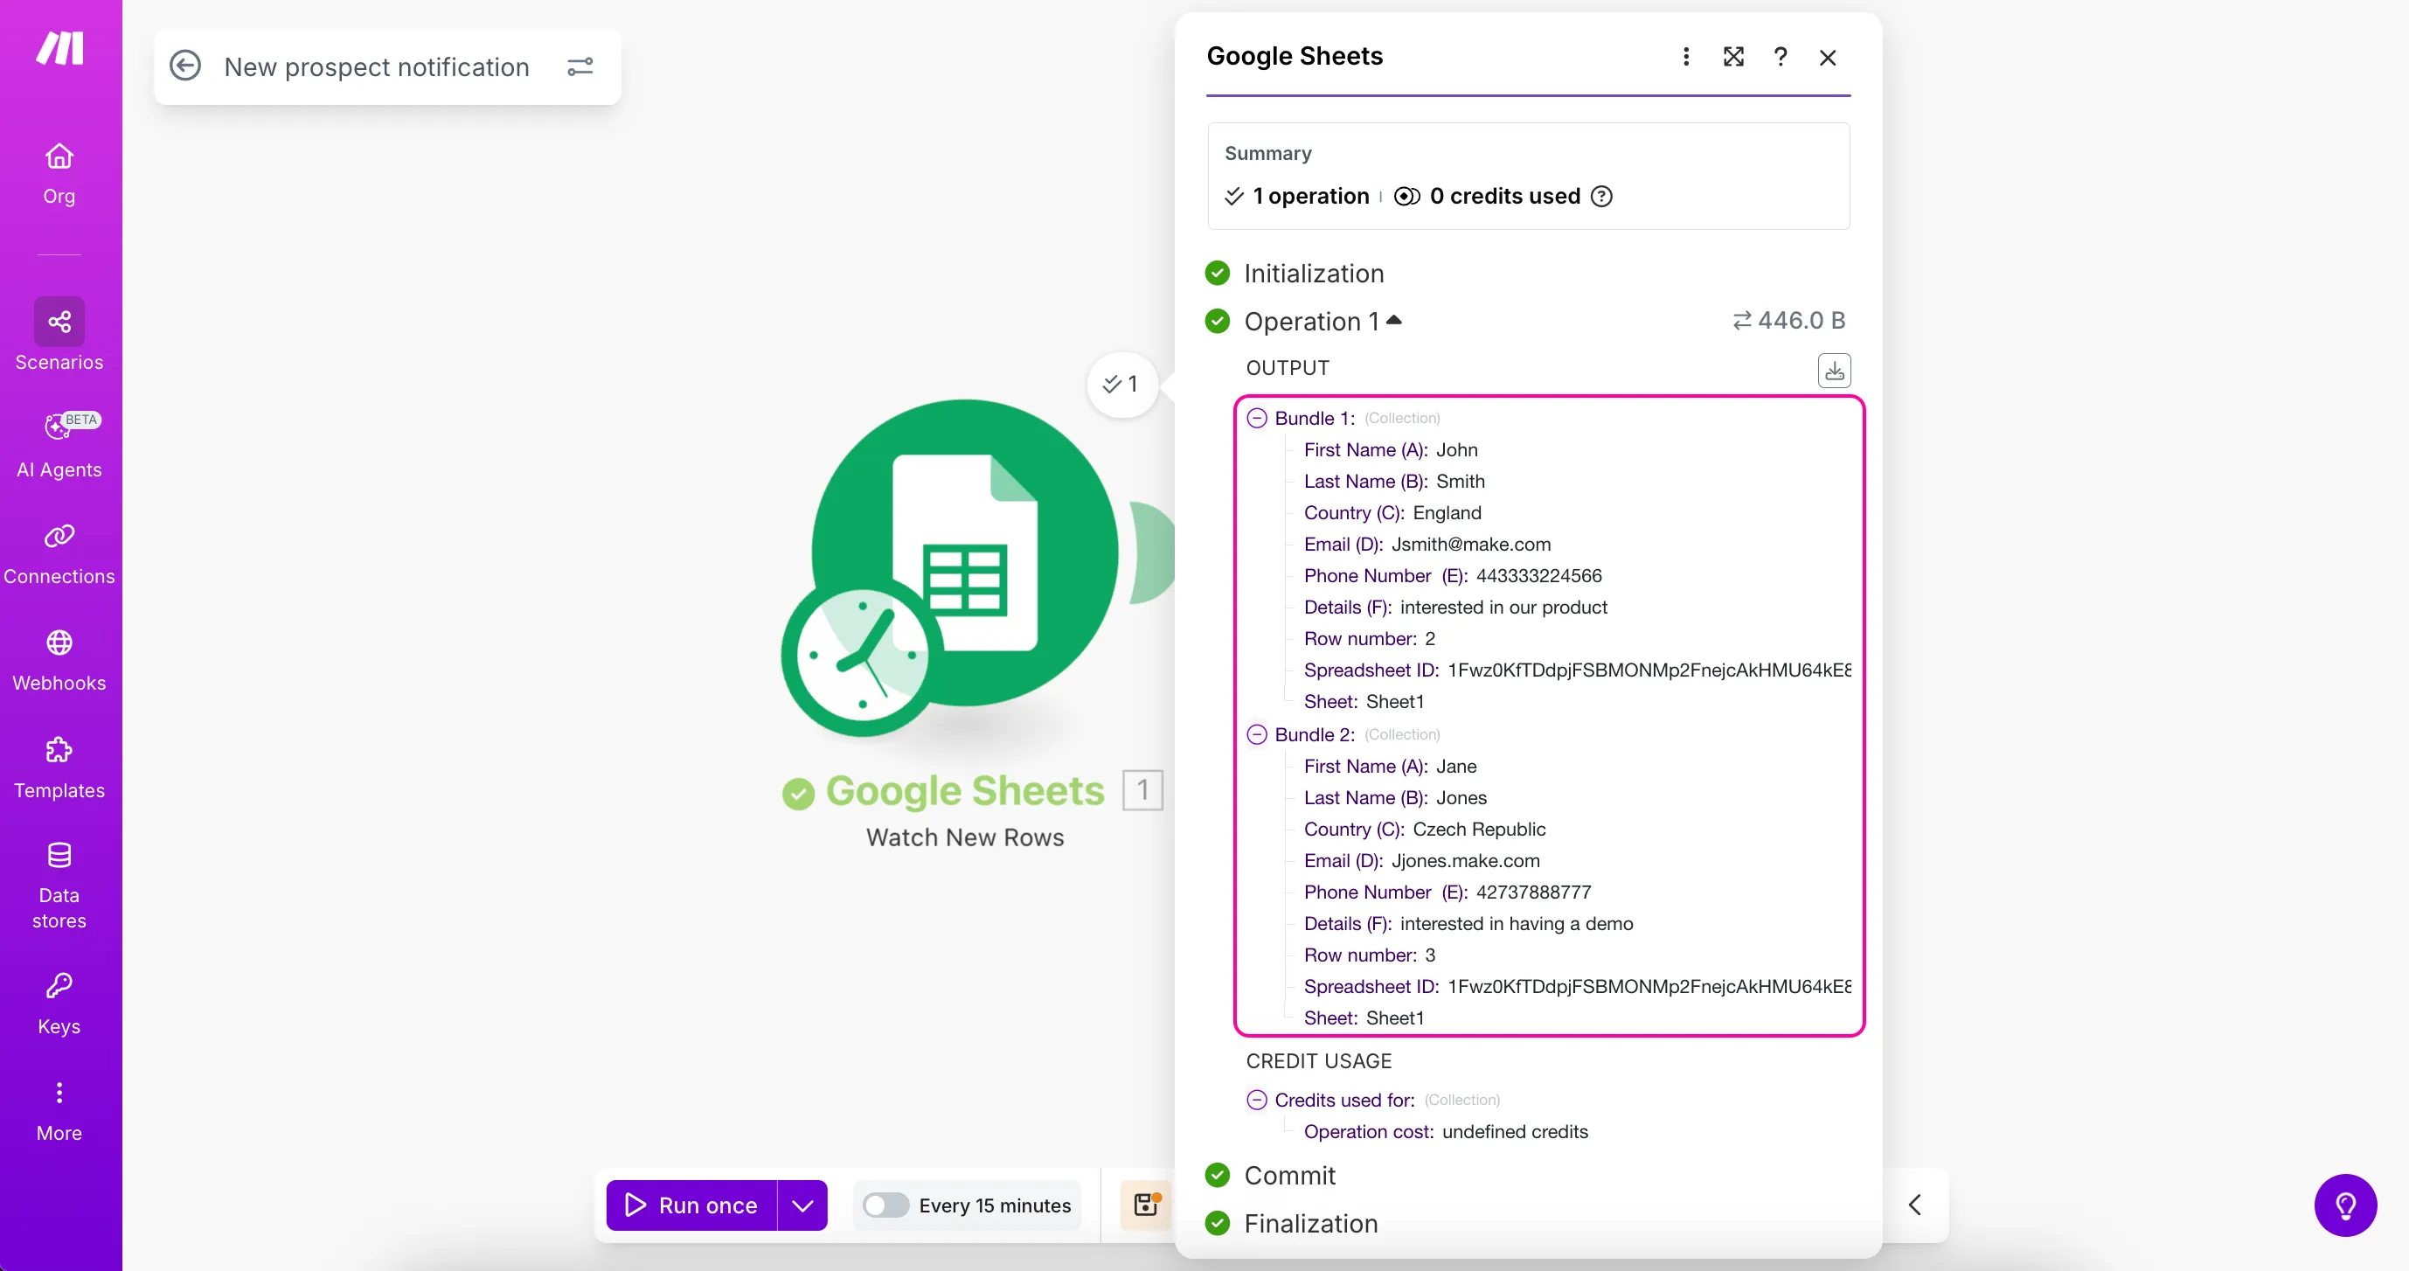The width and height of the screenshot is (2409, 1271).
Task: Open the Keys page
Action: click(59, 1004)
